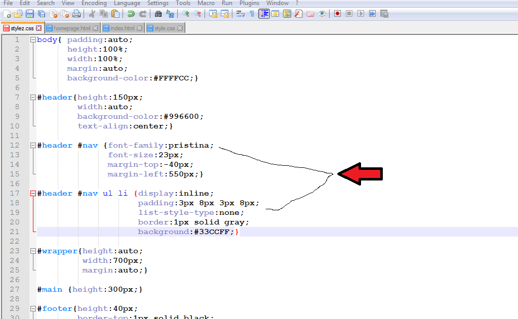Viewport: 518px width, 319px height.
Task: Toggle show all characters
Action: point(253,14)
